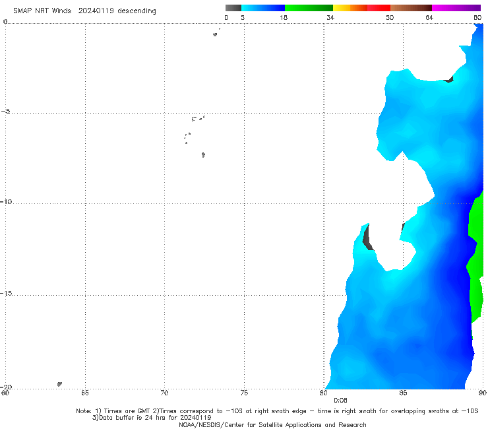Click the longitude label '65'
488x429 pixels.
(84, 393)
